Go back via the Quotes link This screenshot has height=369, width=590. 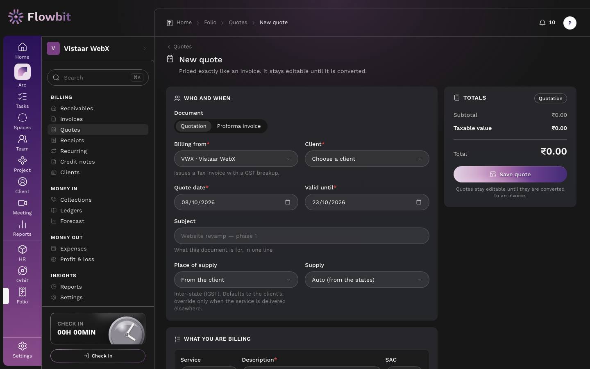click(179, 47)
